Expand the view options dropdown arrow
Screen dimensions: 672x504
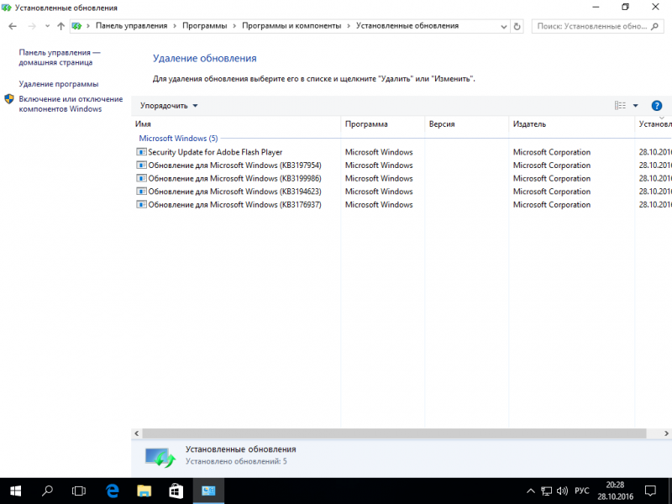(636, 106)
